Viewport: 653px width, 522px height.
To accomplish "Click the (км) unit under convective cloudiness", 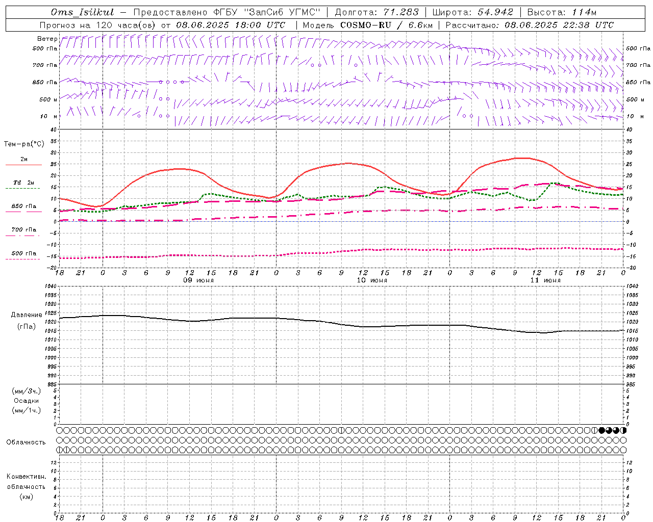I will point(27,496).
